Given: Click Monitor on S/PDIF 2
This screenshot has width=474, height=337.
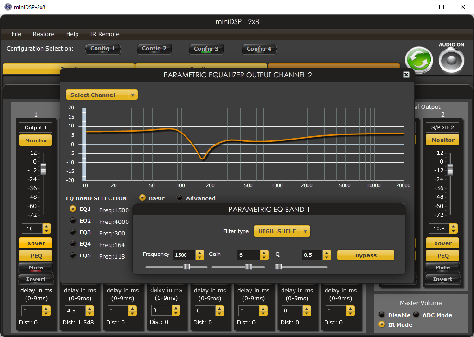Looking at the screenshot, I should pos(442,140).
